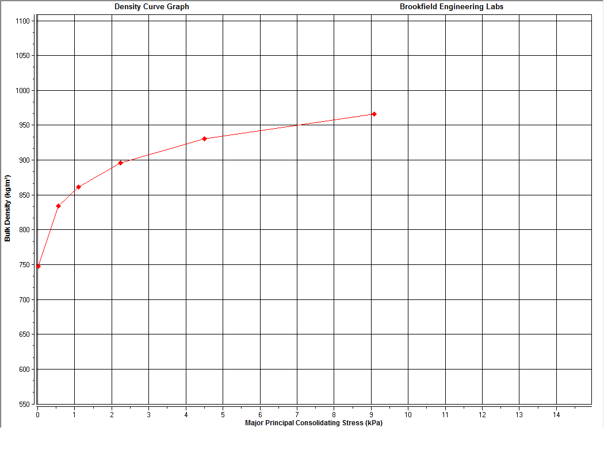
Task: Click the Brookfield Engineering Labs label
Action: click(452, 7)
